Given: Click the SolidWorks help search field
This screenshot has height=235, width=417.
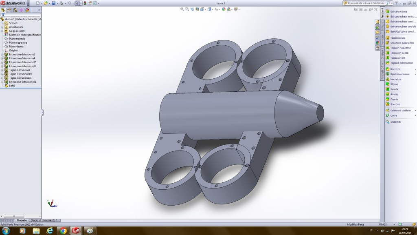Looking at the screenshot, I should (366, 3).
